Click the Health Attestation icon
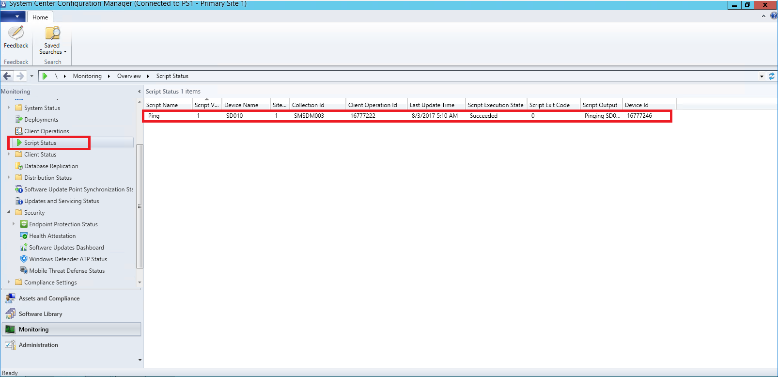The width and height of the screenshot is (778, 377). (24, 236)
